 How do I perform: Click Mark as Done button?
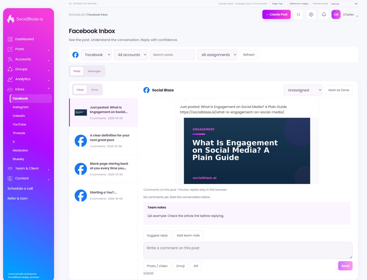point(339,90)
